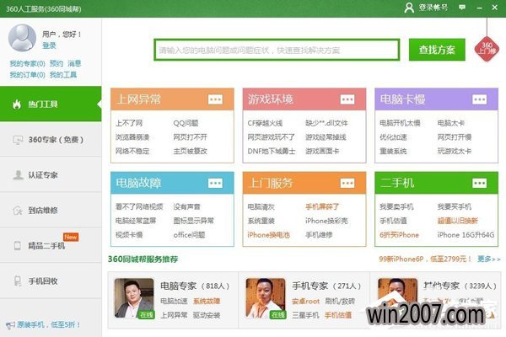The height and width of the screenshot is (337, 506).
Task: Select 没有声音 issue
Action: pos(187,206)
